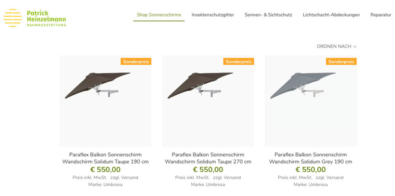395x196 pixels.
Task: Expand the ORDNEN NACH sorting dropdown
Action: coord(336,47)
